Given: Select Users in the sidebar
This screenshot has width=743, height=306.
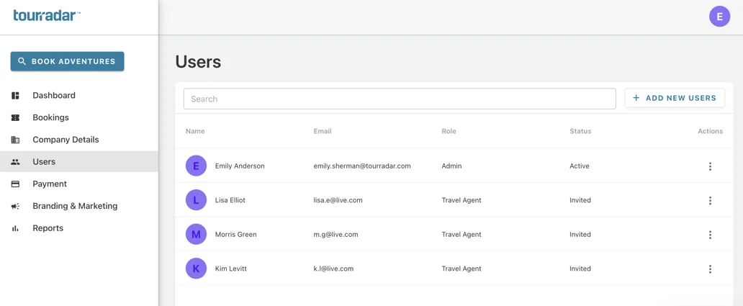Looking at the screenshot, I should [x=79, y=161].
